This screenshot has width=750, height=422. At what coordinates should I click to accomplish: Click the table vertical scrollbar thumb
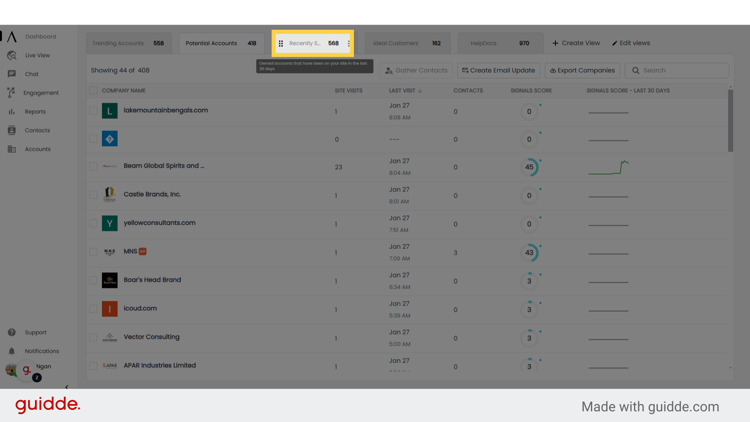(x=730, y=120)
